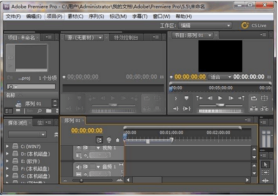Open the 序列(S) menu

96,16
